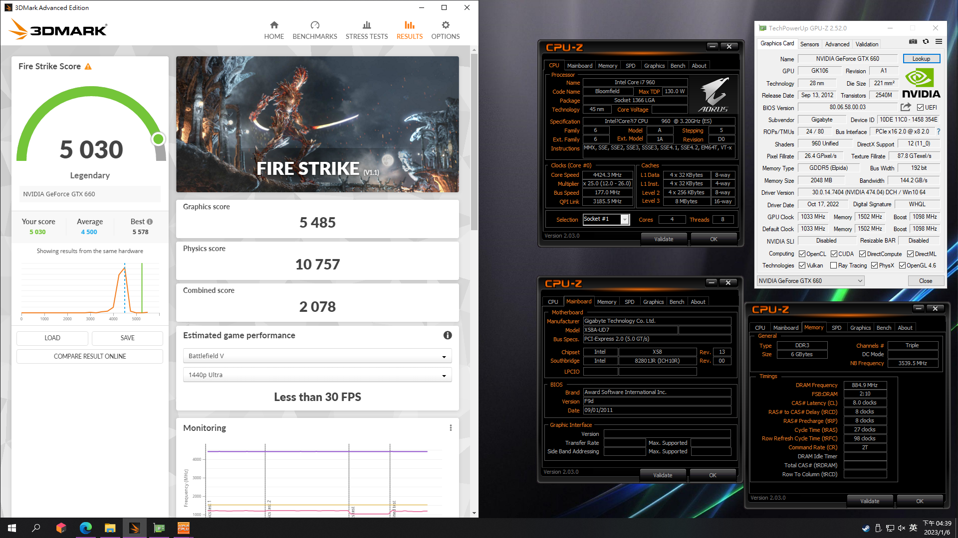958x538 pixels.
Task: Click the info icon beside Best score
Action: (150, 222)
